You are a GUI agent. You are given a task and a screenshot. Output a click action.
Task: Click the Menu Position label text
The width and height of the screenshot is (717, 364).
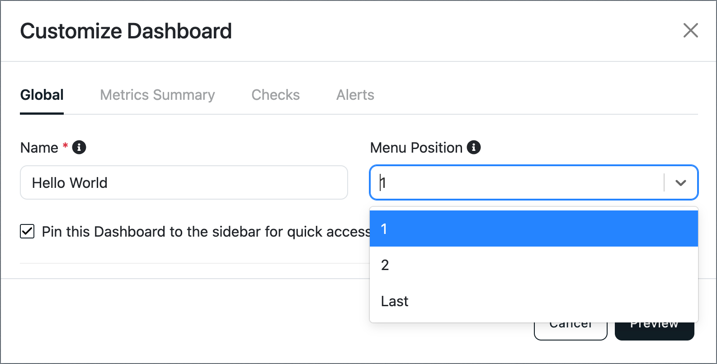416,148
